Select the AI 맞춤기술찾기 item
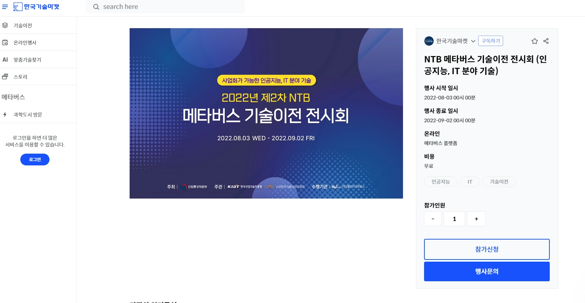The width and height of the screenshot is (585, 303). [x=38, y=60]
